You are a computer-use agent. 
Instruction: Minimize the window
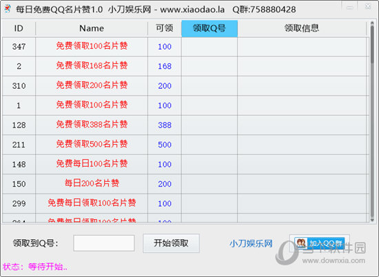pyautogui.click(x=349, y=8)
